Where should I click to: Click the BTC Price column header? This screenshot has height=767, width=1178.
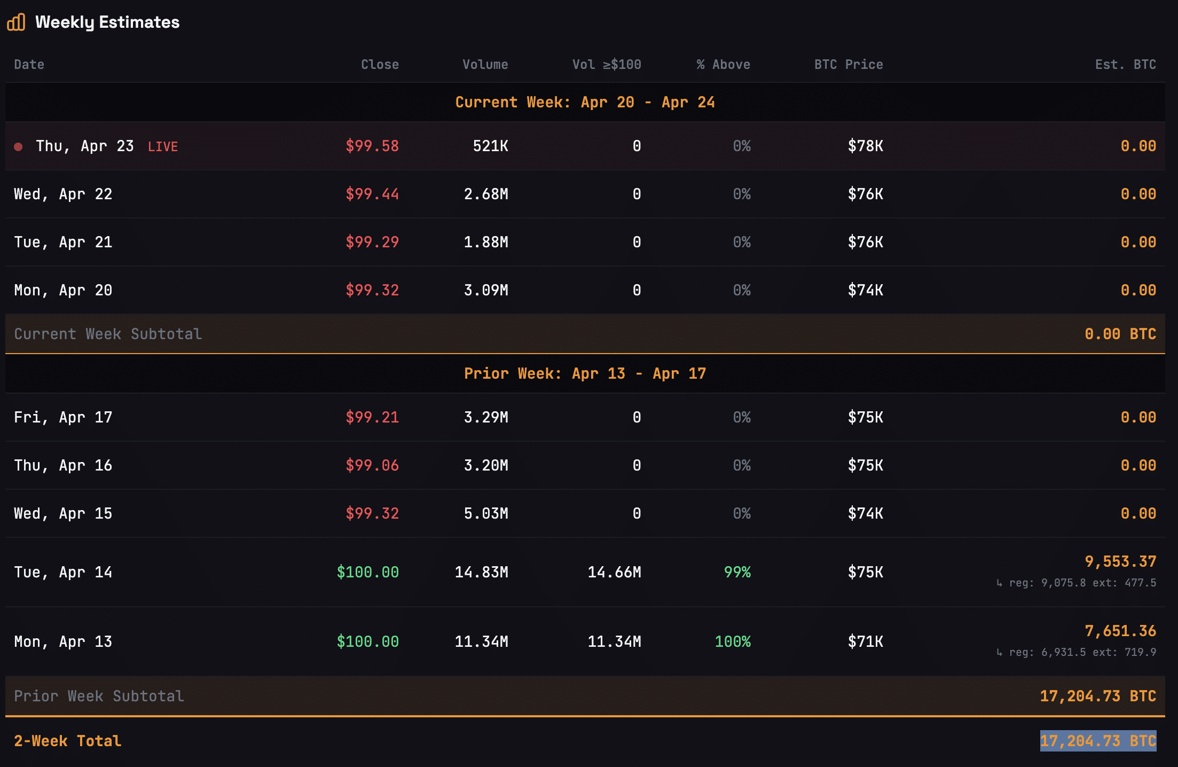point(849,65)
